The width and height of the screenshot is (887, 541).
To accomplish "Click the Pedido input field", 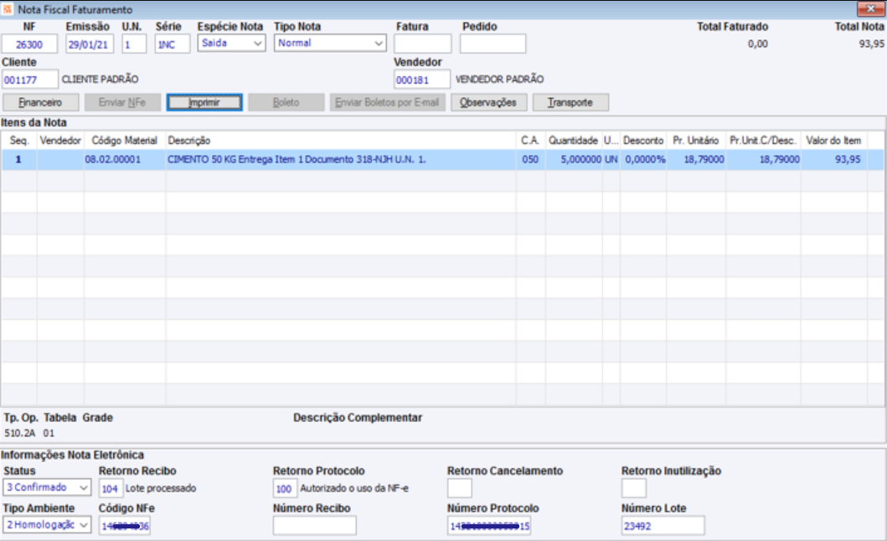I will [x=492, y=44].
